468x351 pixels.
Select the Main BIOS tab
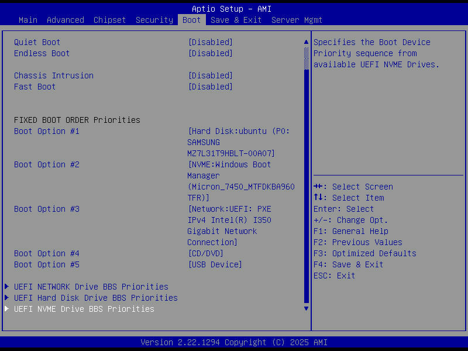click(x=27, y=19)
